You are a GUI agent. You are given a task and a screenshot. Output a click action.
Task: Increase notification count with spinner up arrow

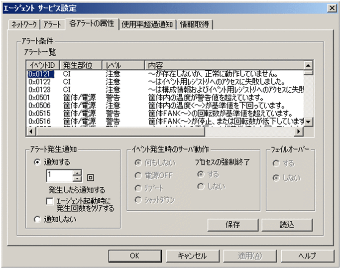pos(77,173)
